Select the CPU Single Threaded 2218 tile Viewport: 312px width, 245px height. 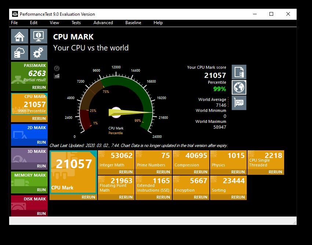tap(266, 160)
